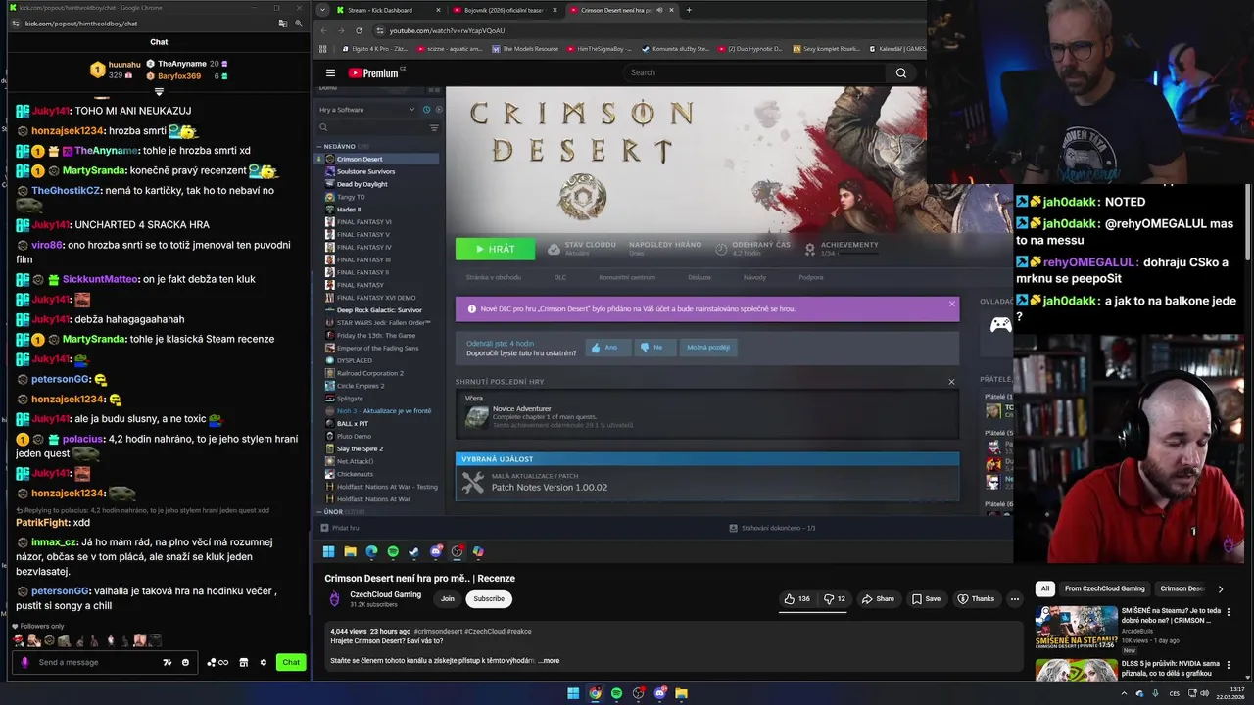Click the purple microphone icon in chat

point(25,662)
